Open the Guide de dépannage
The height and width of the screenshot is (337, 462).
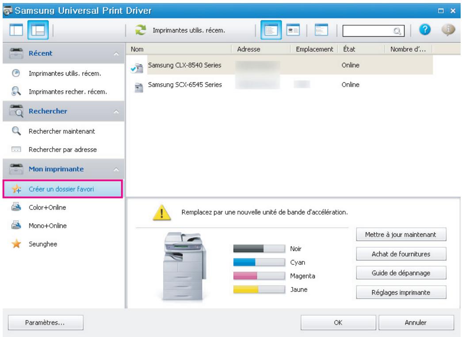click(x=401, y=273)
